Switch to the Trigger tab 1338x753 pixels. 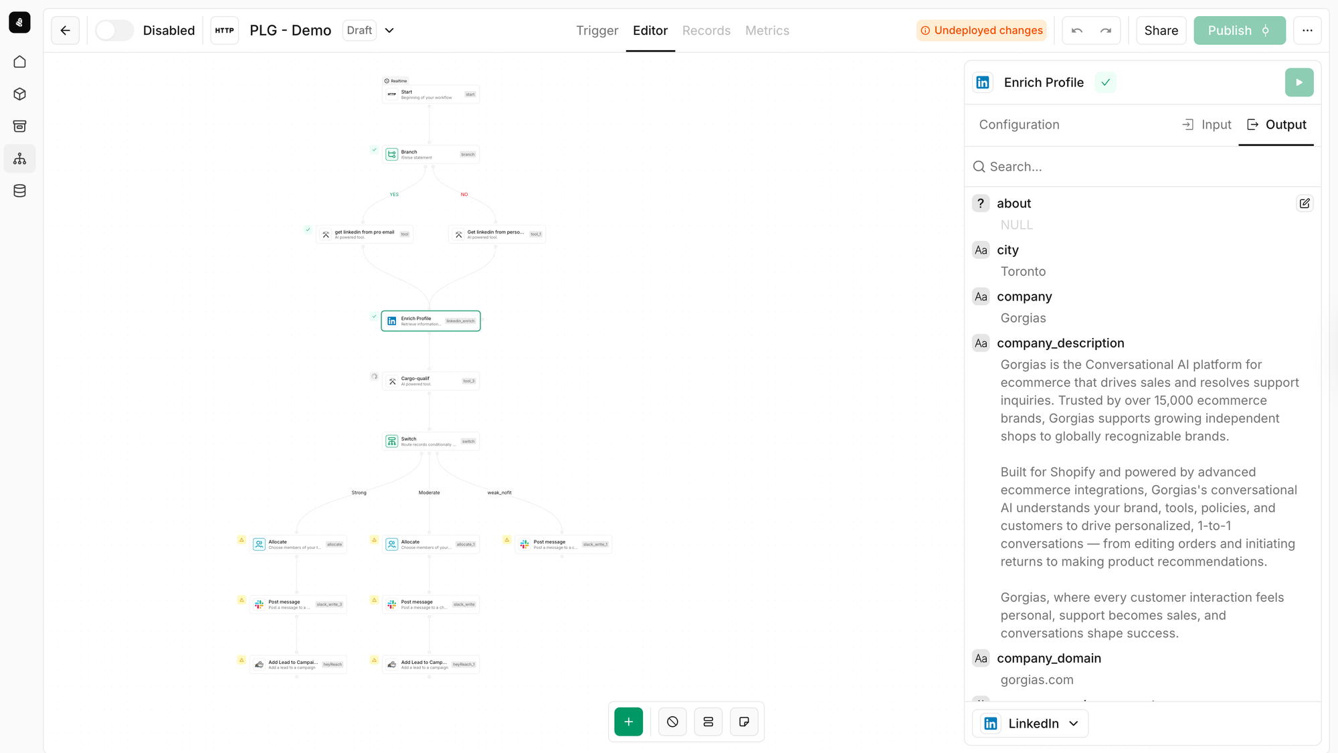pos(597,30)
